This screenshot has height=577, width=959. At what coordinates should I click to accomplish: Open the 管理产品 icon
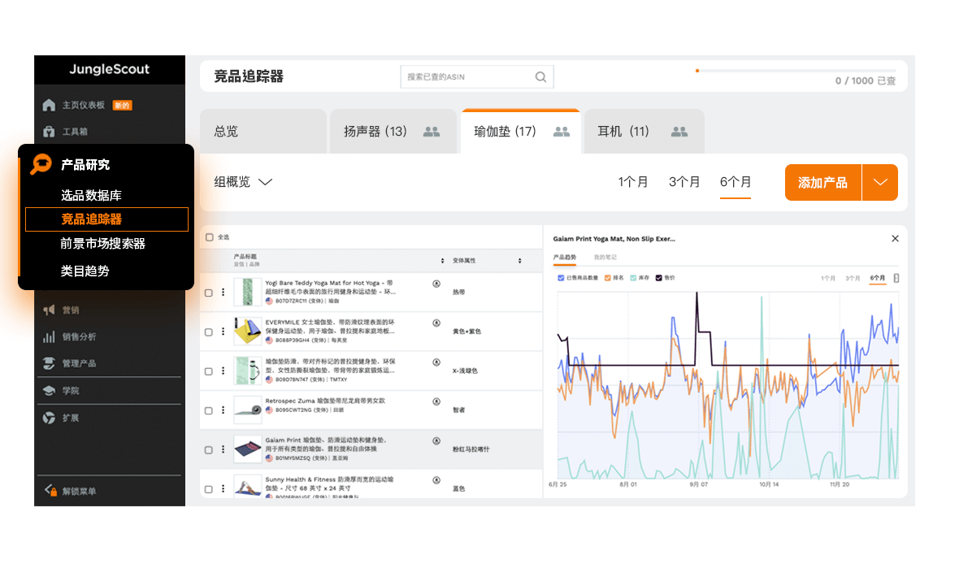(x=49, y=363)
